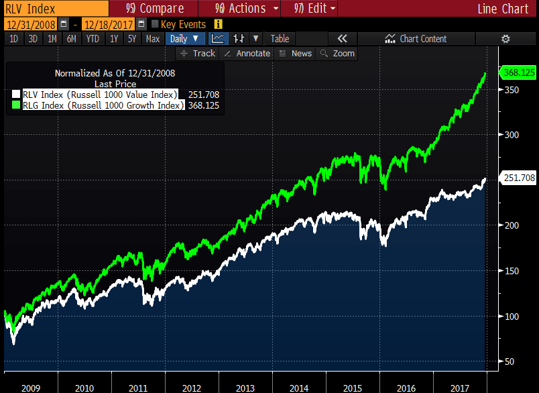
Task: Select the line chart type icon
Action: tap(217, 39)
